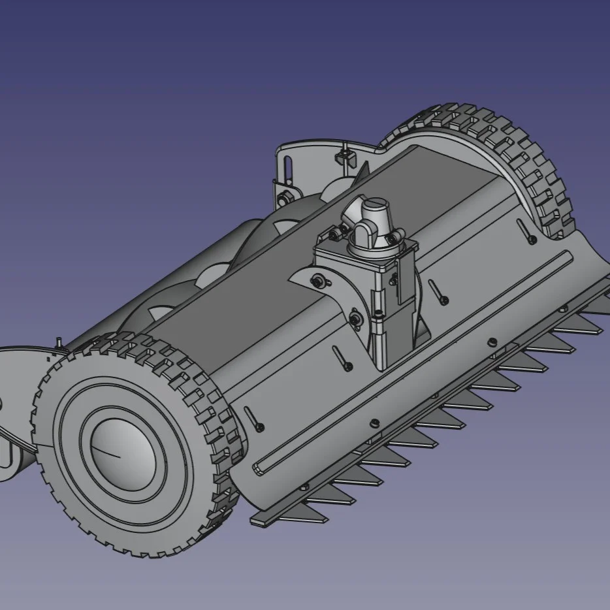This screenshot has width=610, height=610.
Task: Click the cover screw just left of gearbox
Action: pyautogui.click(x=342, y=357)
